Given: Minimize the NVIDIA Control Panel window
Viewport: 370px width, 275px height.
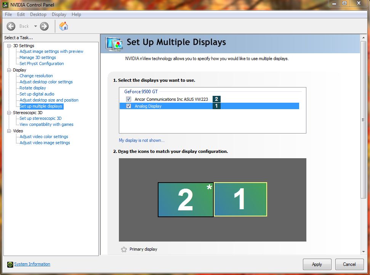Looking at the screenshot, I should (x=334, y=3).
